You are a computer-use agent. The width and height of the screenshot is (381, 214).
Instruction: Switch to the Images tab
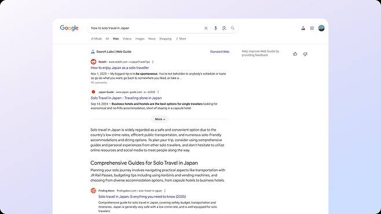coord(140,39)
